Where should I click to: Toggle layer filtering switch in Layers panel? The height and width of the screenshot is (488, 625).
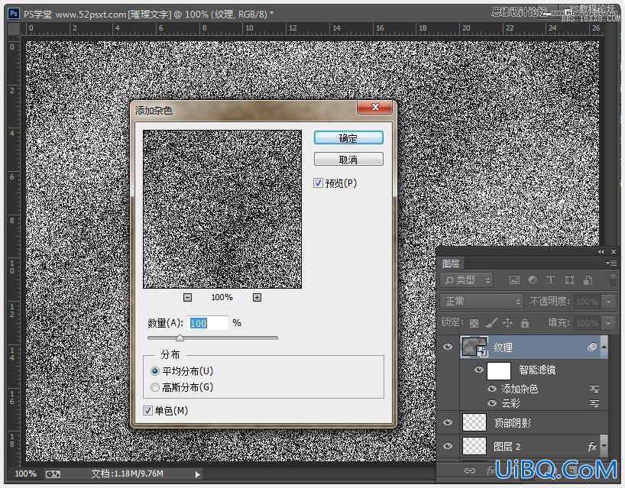[x=613, y=280]
